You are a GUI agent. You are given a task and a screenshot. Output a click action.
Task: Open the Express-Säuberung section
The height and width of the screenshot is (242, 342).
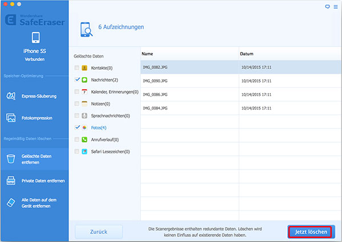(x=34, y=96)
